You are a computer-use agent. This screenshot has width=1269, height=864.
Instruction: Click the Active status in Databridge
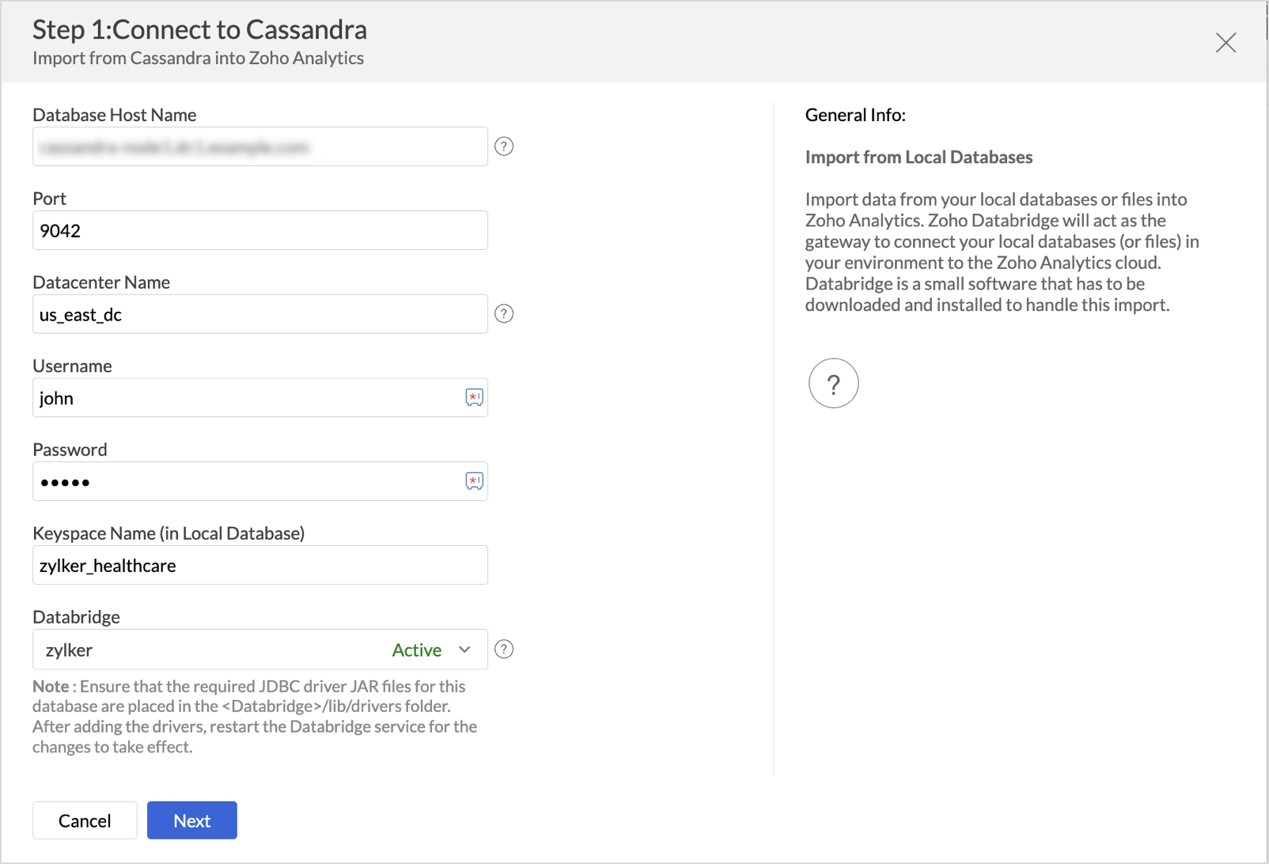[x=417, y=650]
